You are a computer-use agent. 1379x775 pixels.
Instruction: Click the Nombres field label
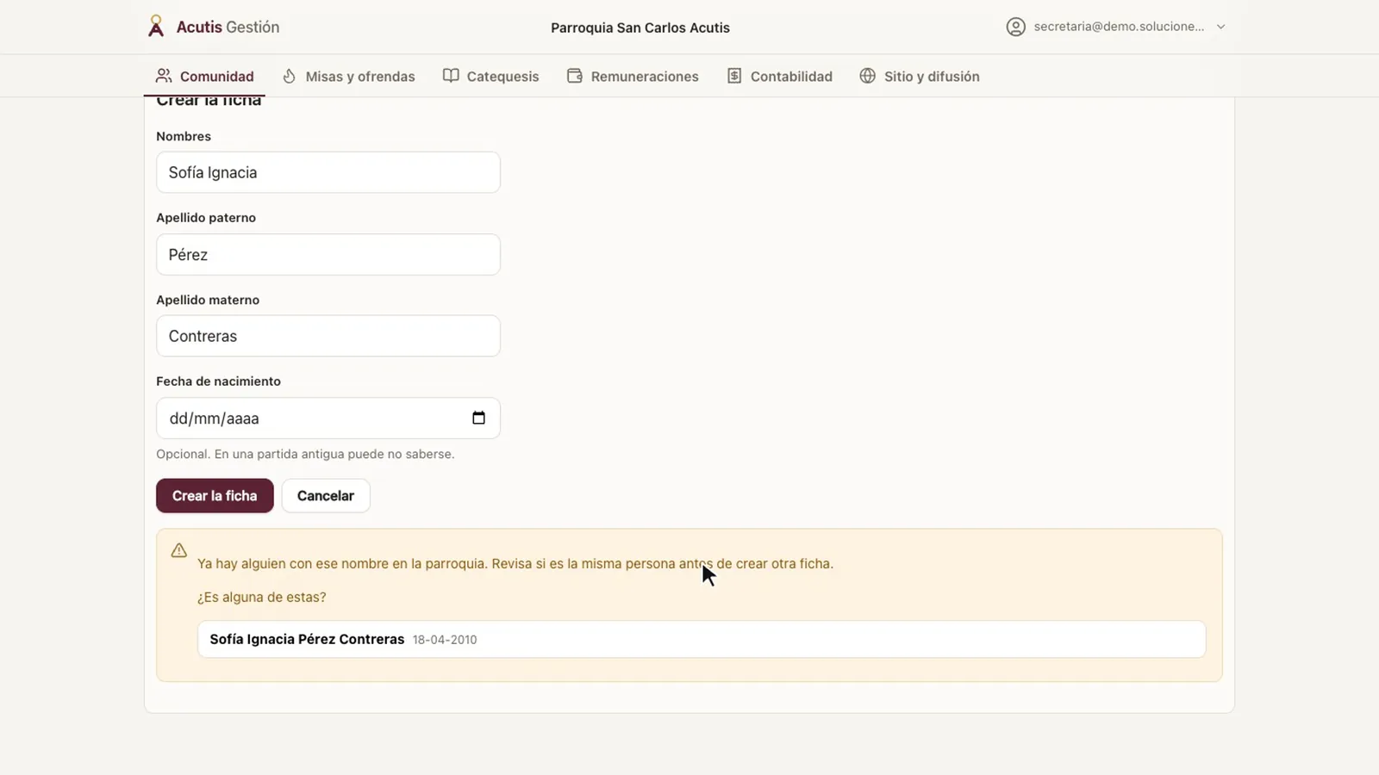pyautogui.click(x=184, y=136)
